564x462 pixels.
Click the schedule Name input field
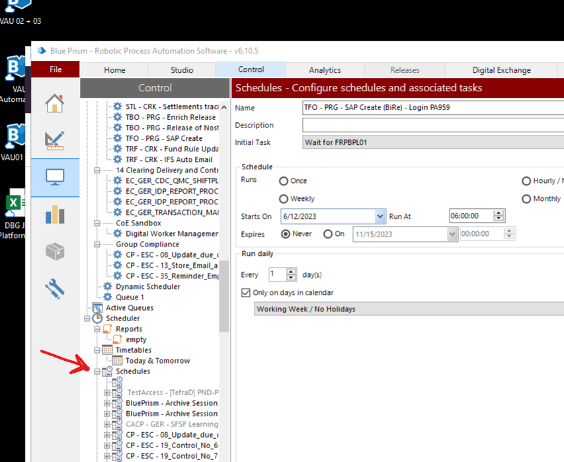click(x=432, y=108)
